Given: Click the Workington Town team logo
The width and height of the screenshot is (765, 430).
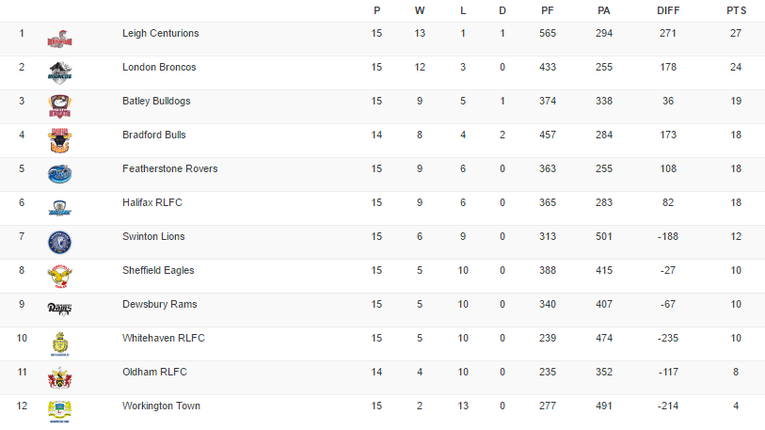Looking at the screenshot, I should [x=59, y=411].
